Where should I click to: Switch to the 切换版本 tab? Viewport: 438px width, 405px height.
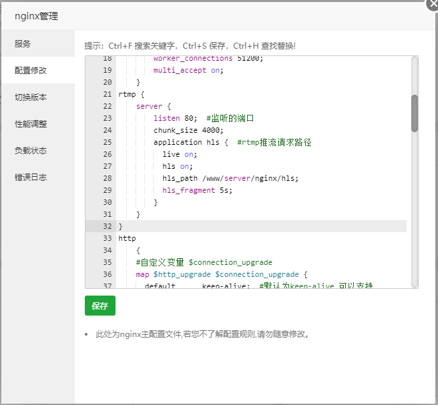[38, 97]
